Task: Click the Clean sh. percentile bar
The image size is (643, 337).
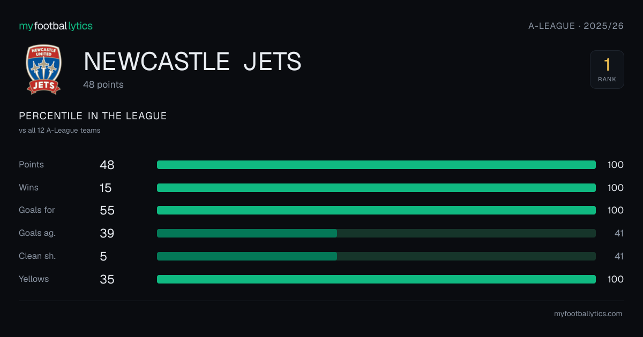Action: tap(376, 256)
